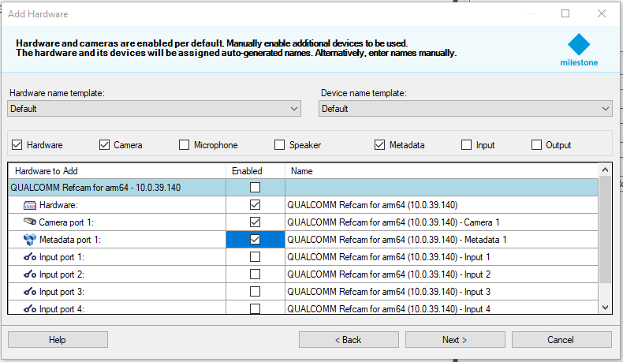Click the Milestone logo
This screenshot has width=623, height=362.
pyautogui.click(x=579, y=50)
